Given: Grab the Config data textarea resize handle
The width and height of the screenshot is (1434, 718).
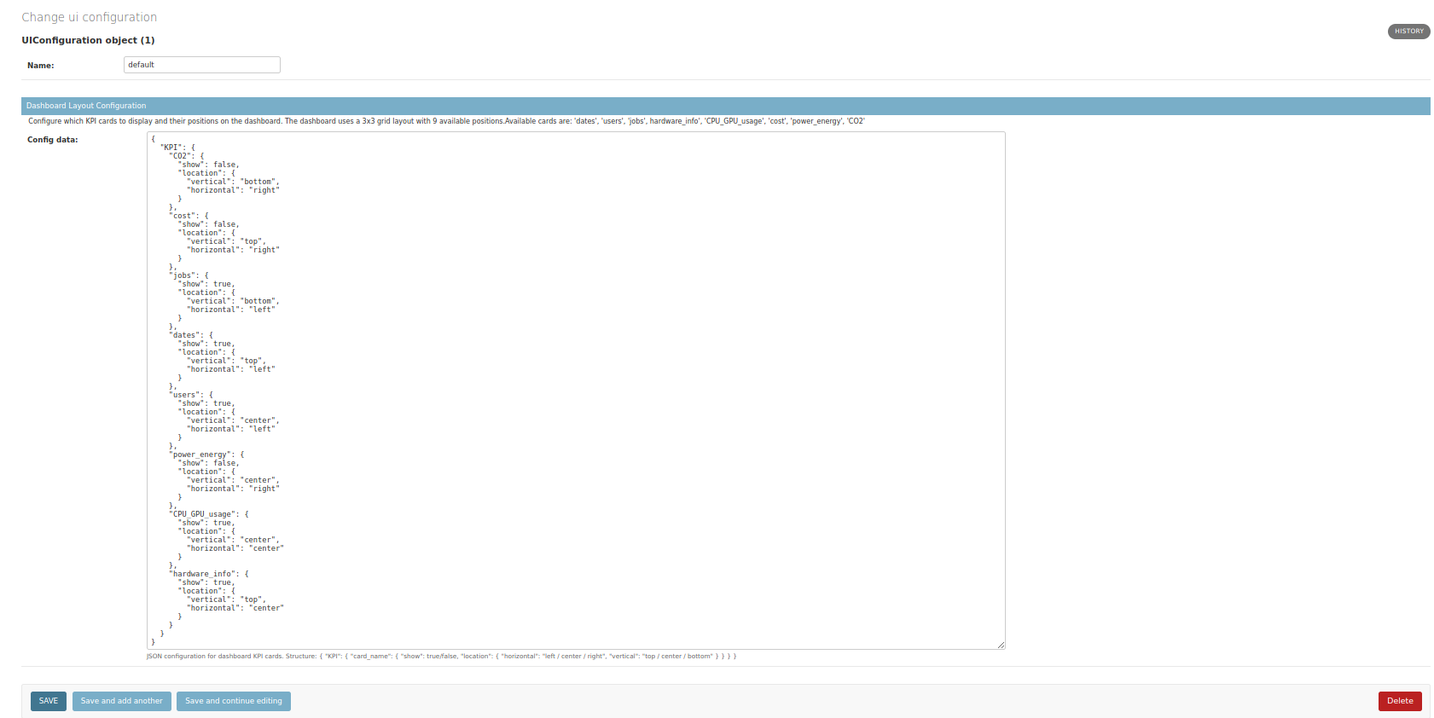Looking at the screenshot, I should pyautogui.click(x=1001, y=645).
